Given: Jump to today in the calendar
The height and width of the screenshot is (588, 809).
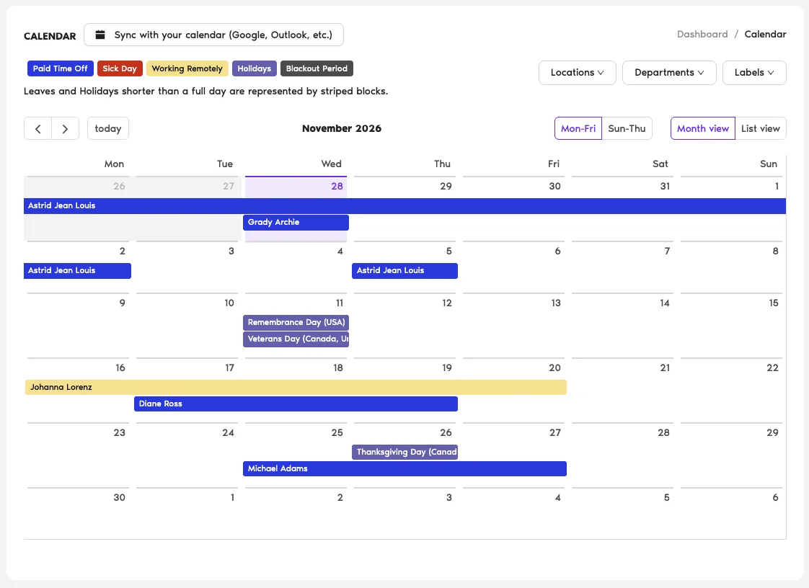Looking at the screenshot, I should (108, 128).
